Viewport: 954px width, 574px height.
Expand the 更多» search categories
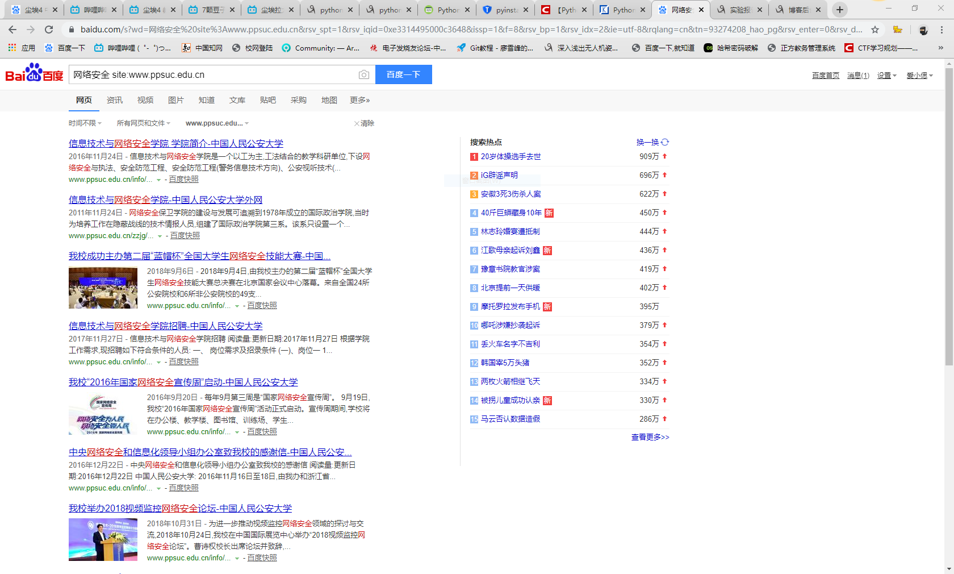pyautogui.click(x=360, y=100)
